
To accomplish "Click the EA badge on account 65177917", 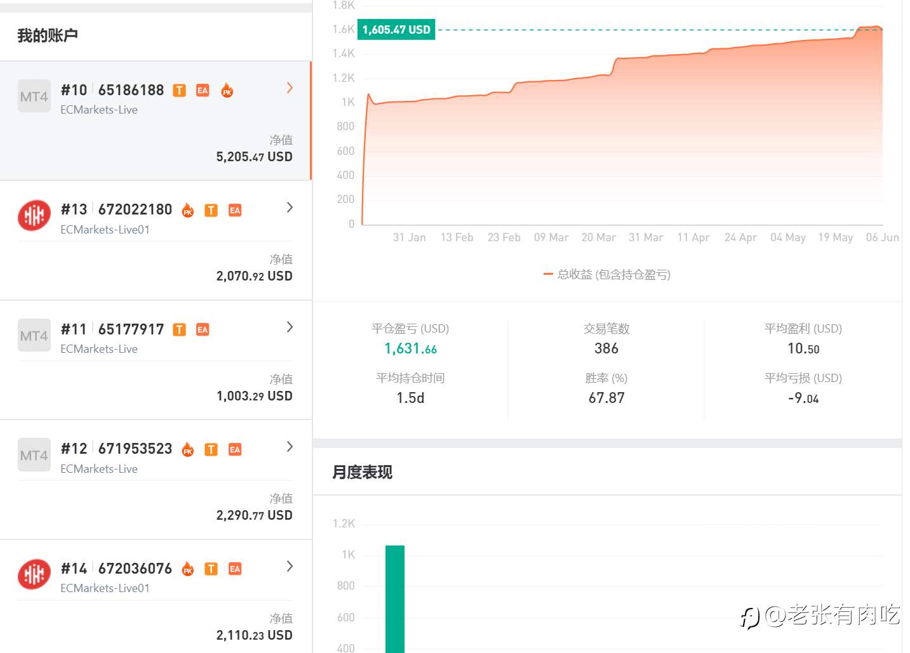I will [x=203, y=329].
